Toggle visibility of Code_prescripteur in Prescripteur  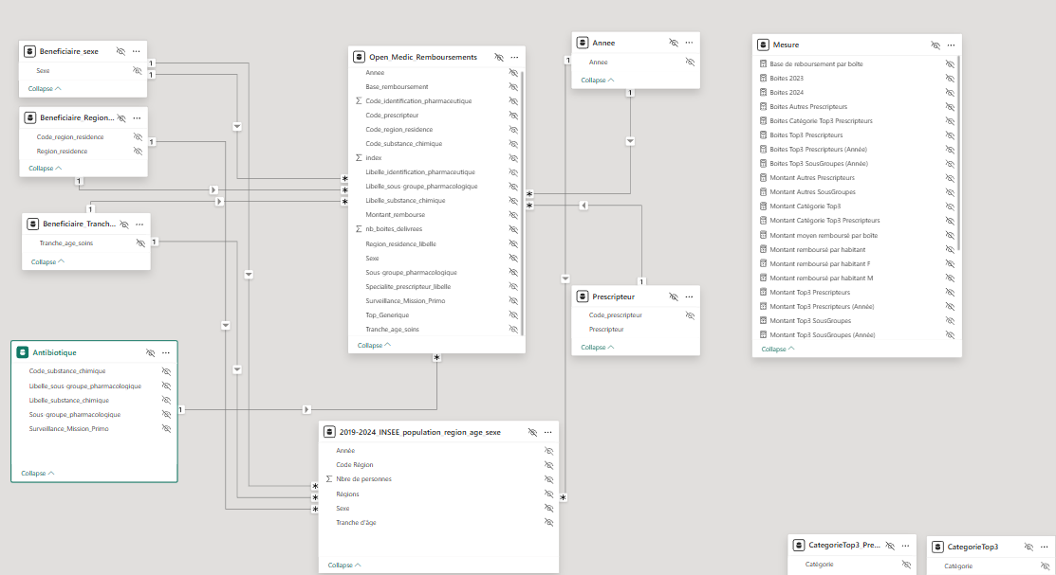click(690, 315)
